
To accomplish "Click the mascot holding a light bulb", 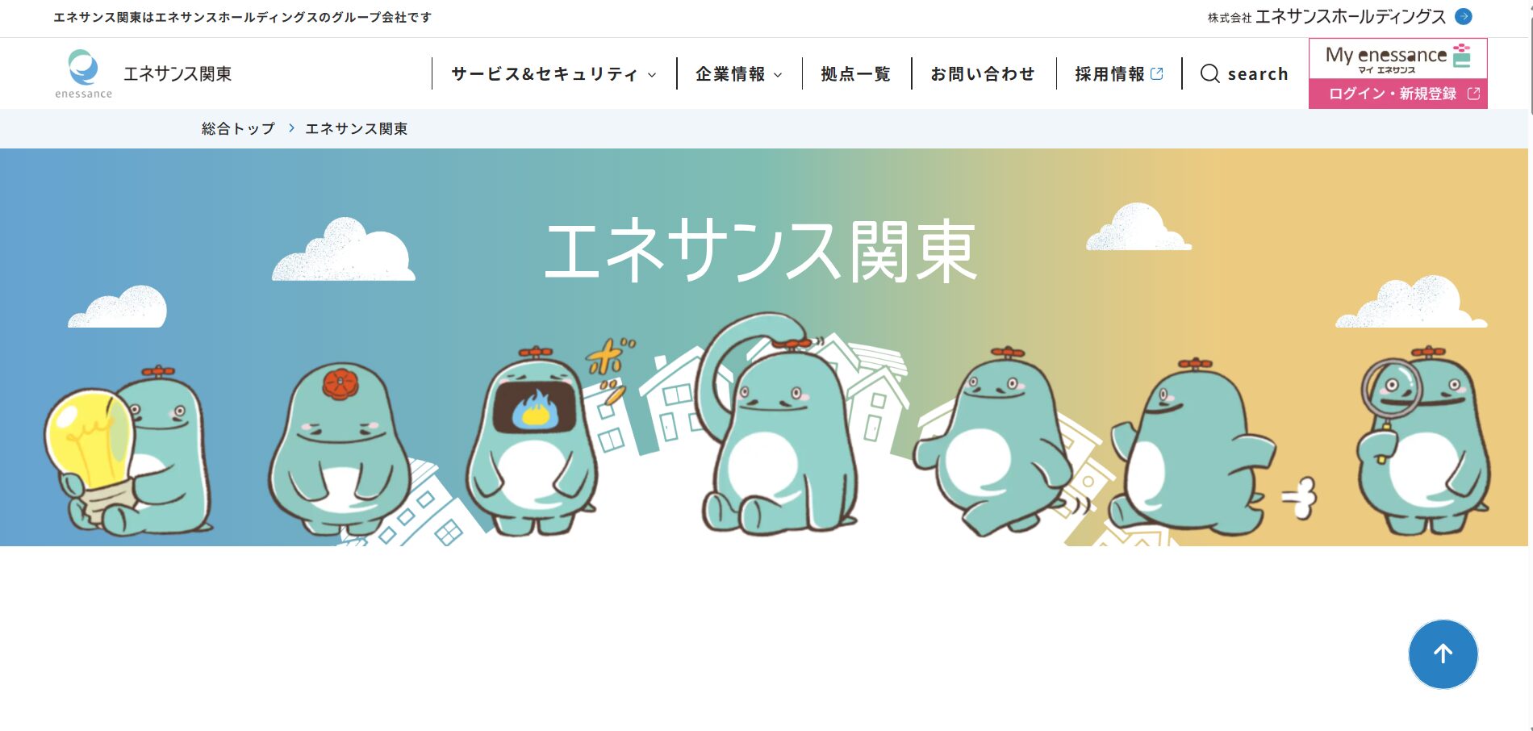I will tap(128, 451).
